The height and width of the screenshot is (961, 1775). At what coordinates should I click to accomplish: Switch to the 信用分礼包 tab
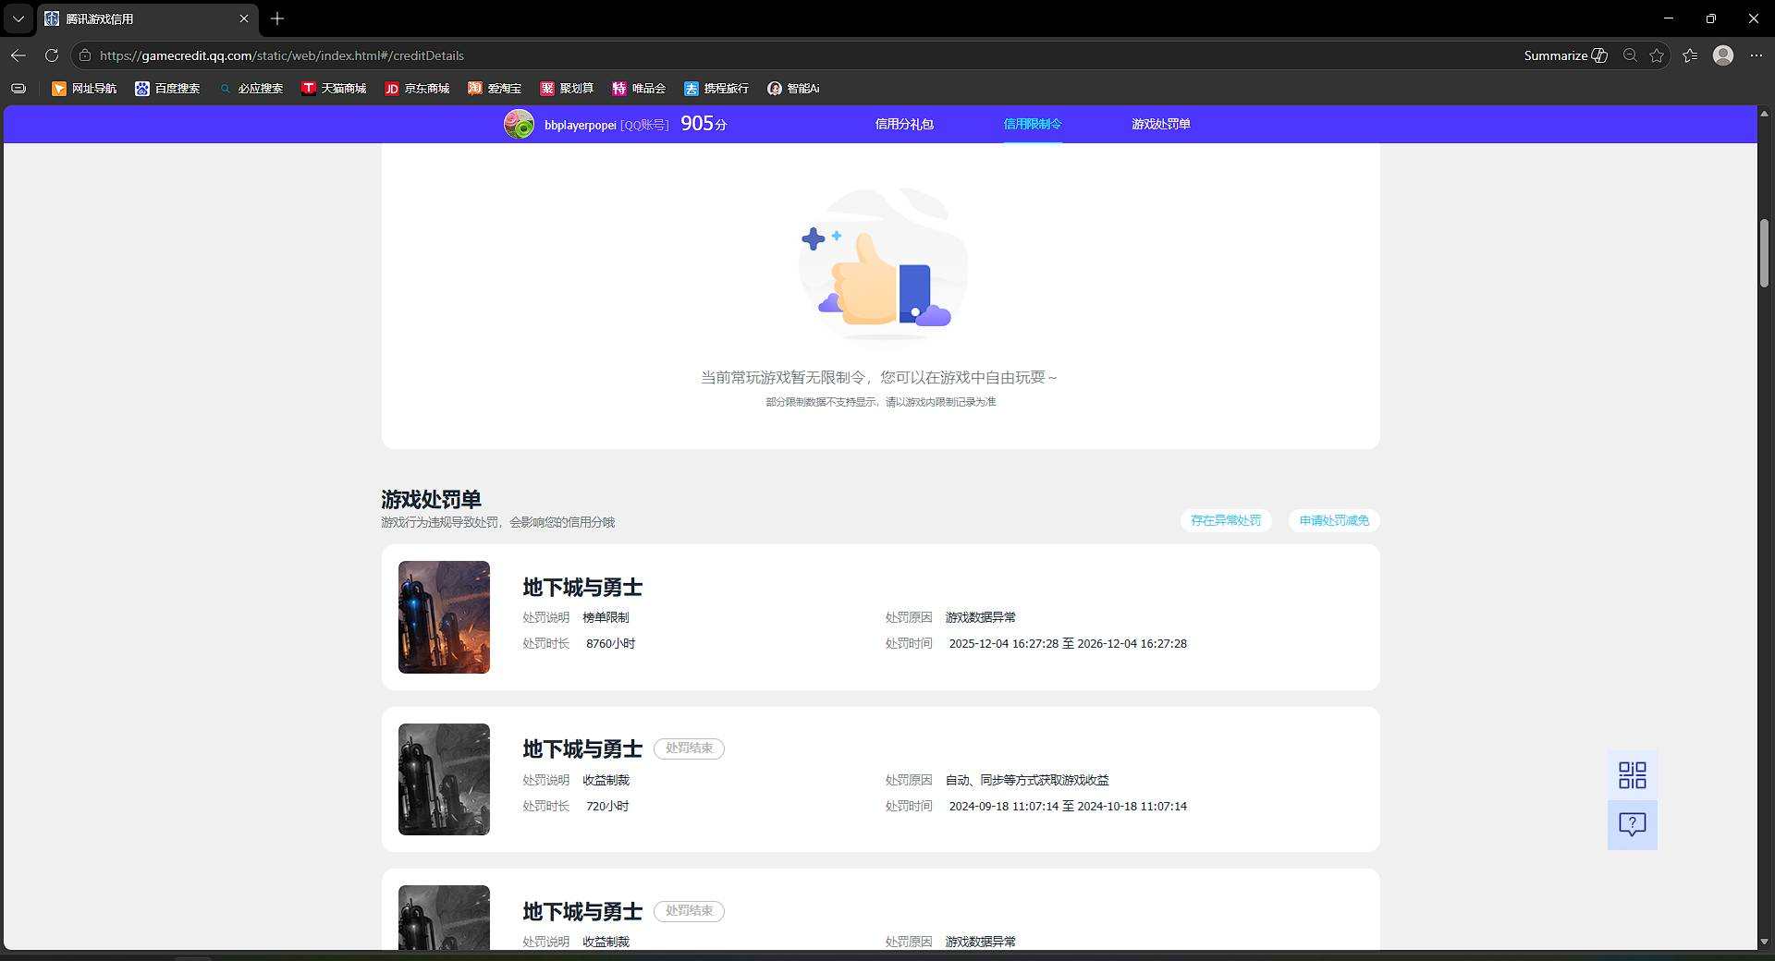point(904,124)
